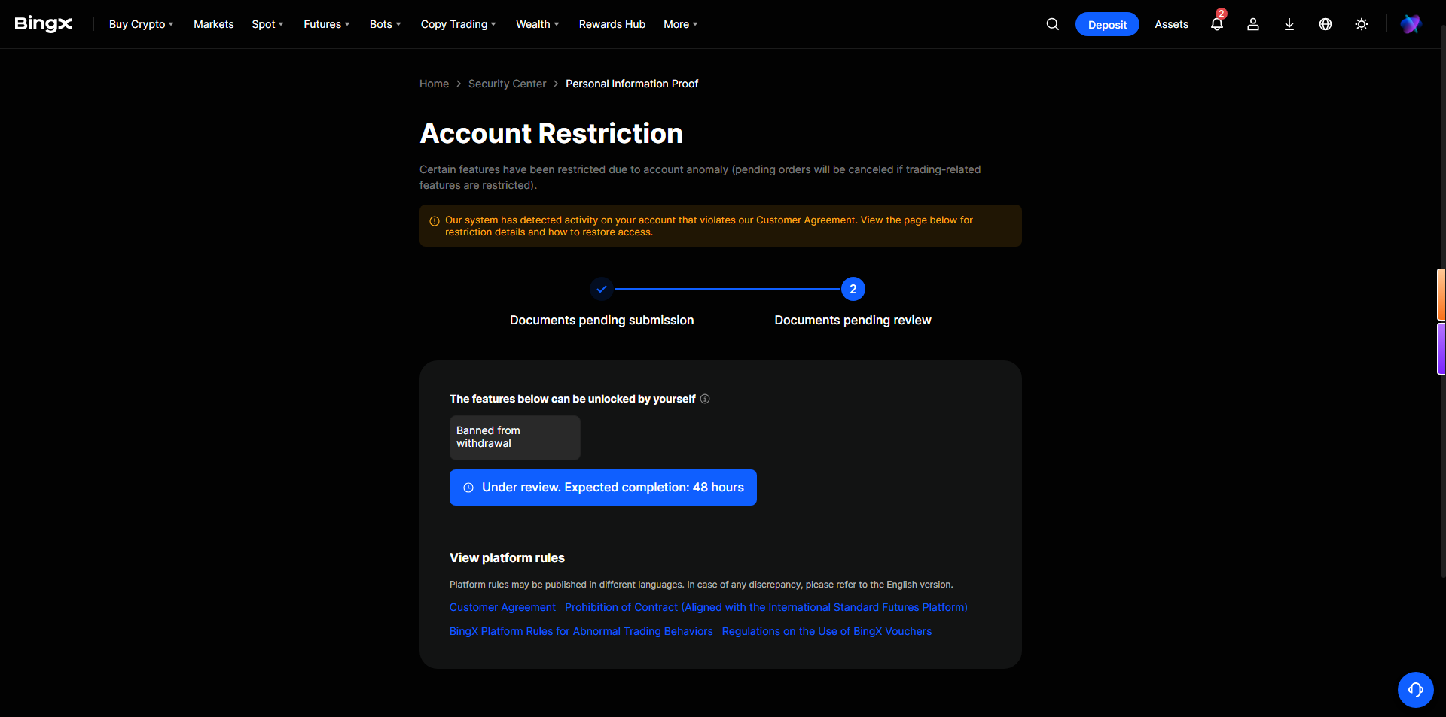Click the colorful avatar icon
This screenshot has height=717, width=1446.
[x=1411, y=24]
